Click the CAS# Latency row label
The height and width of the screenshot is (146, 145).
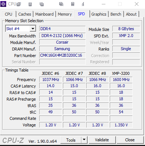pyautogui.click(x=23, y=86)
